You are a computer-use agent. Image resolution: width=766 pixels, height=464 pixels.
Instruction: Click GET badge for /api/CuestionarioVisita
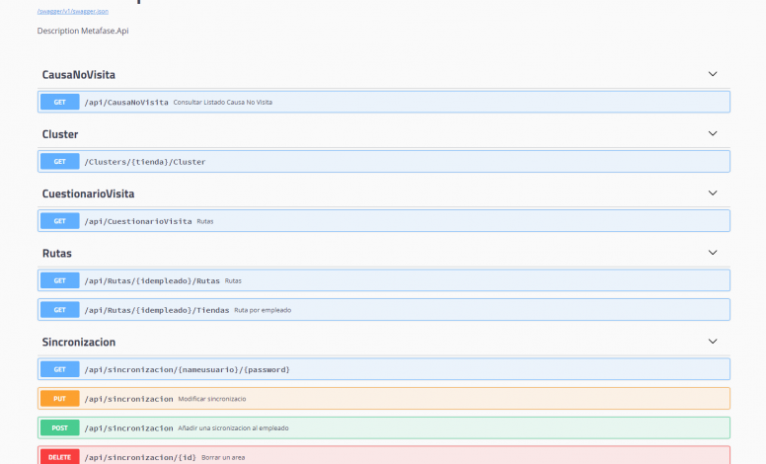[x=59, y=221]
